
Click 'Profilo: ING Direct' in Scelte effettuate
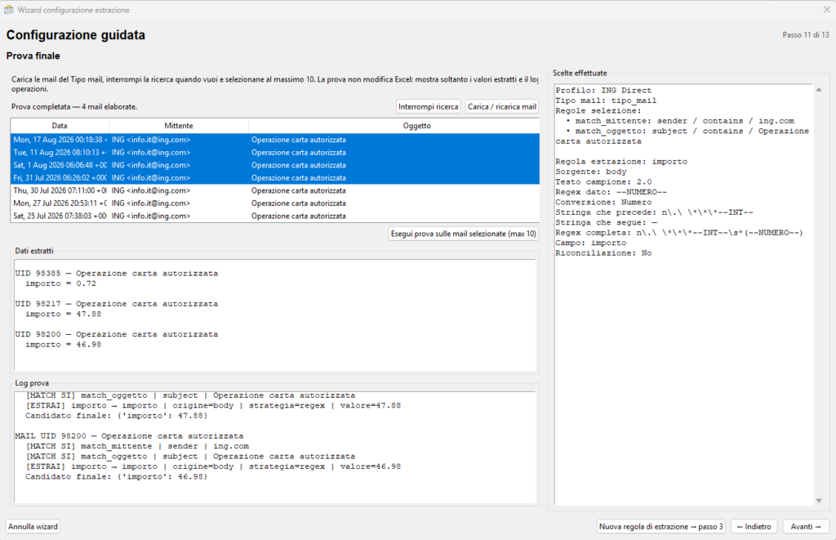coord(603,91)
